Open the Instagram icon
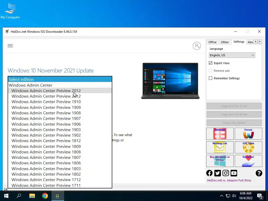This screenshot has width=268, height=201. pos(226,173)
